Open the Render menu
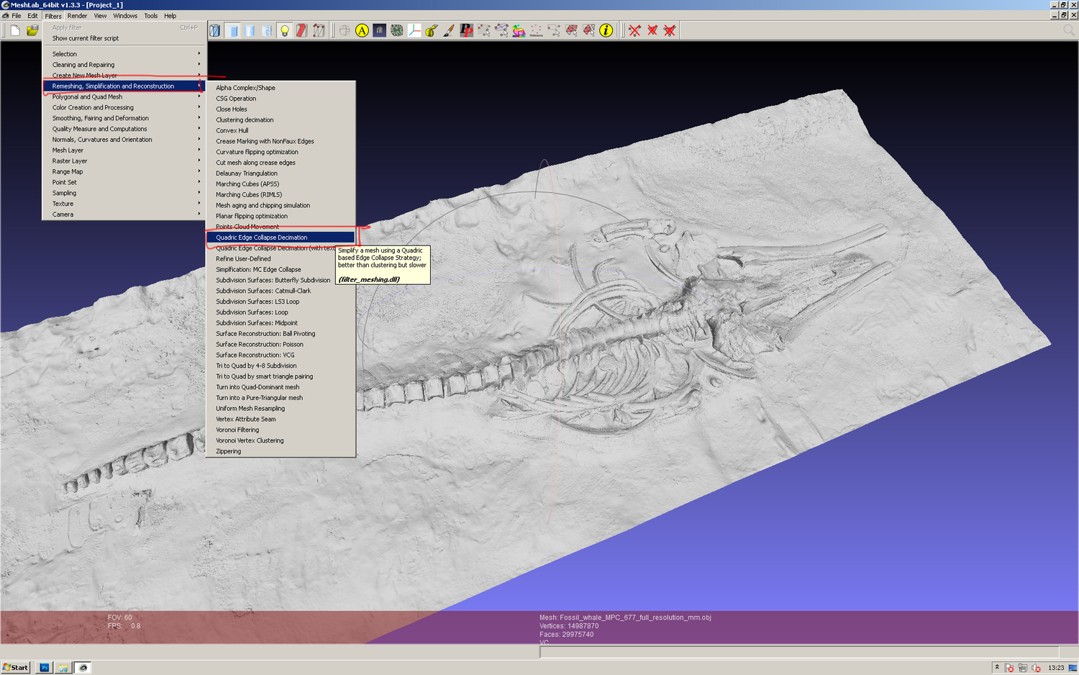Screen dimensions: 1079x675 (77, 16)
